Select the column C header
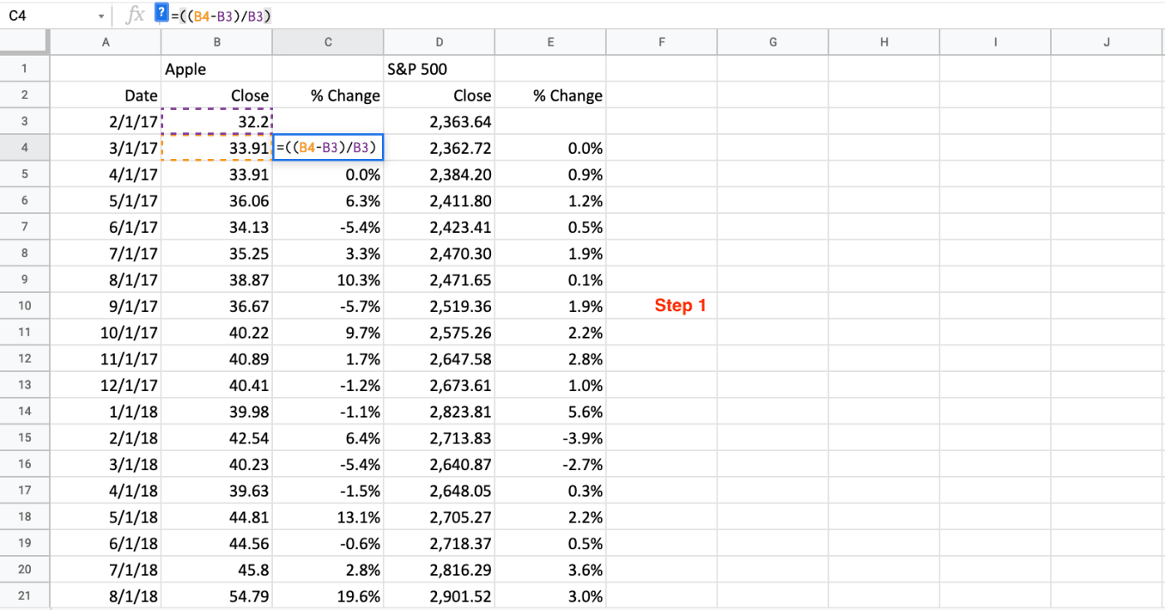Screen dimensions: 1165x610 328,42
